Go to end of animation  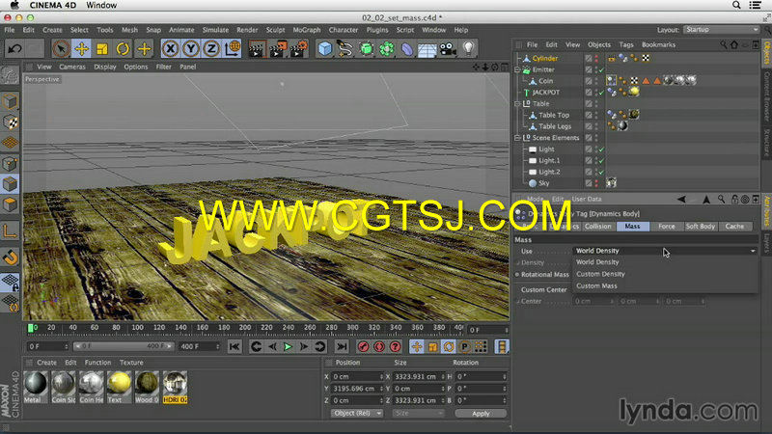coord(342,346)
